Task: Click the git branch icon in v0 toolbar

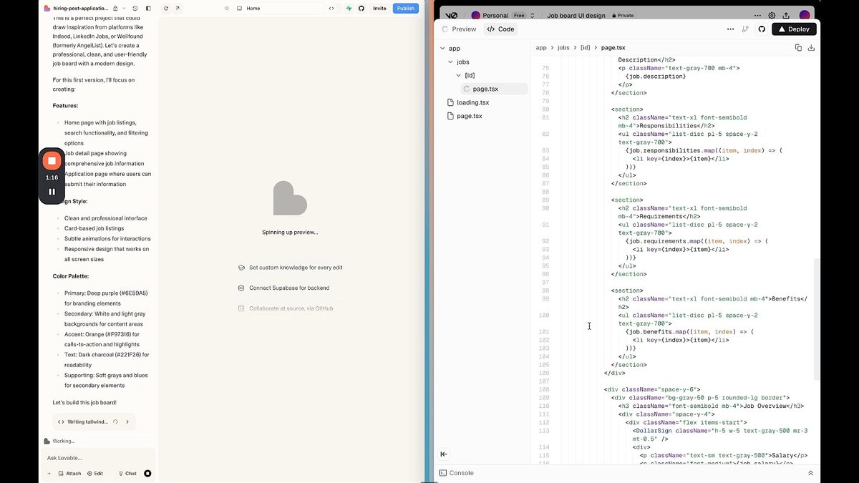Action: point(746,29)
